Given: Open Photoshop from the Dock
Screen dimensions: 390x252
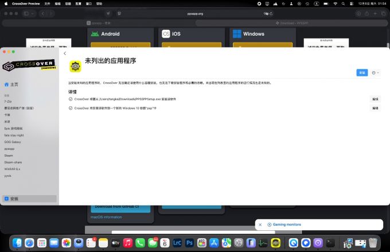Looking at the screenshot, I should click(189, 243).
